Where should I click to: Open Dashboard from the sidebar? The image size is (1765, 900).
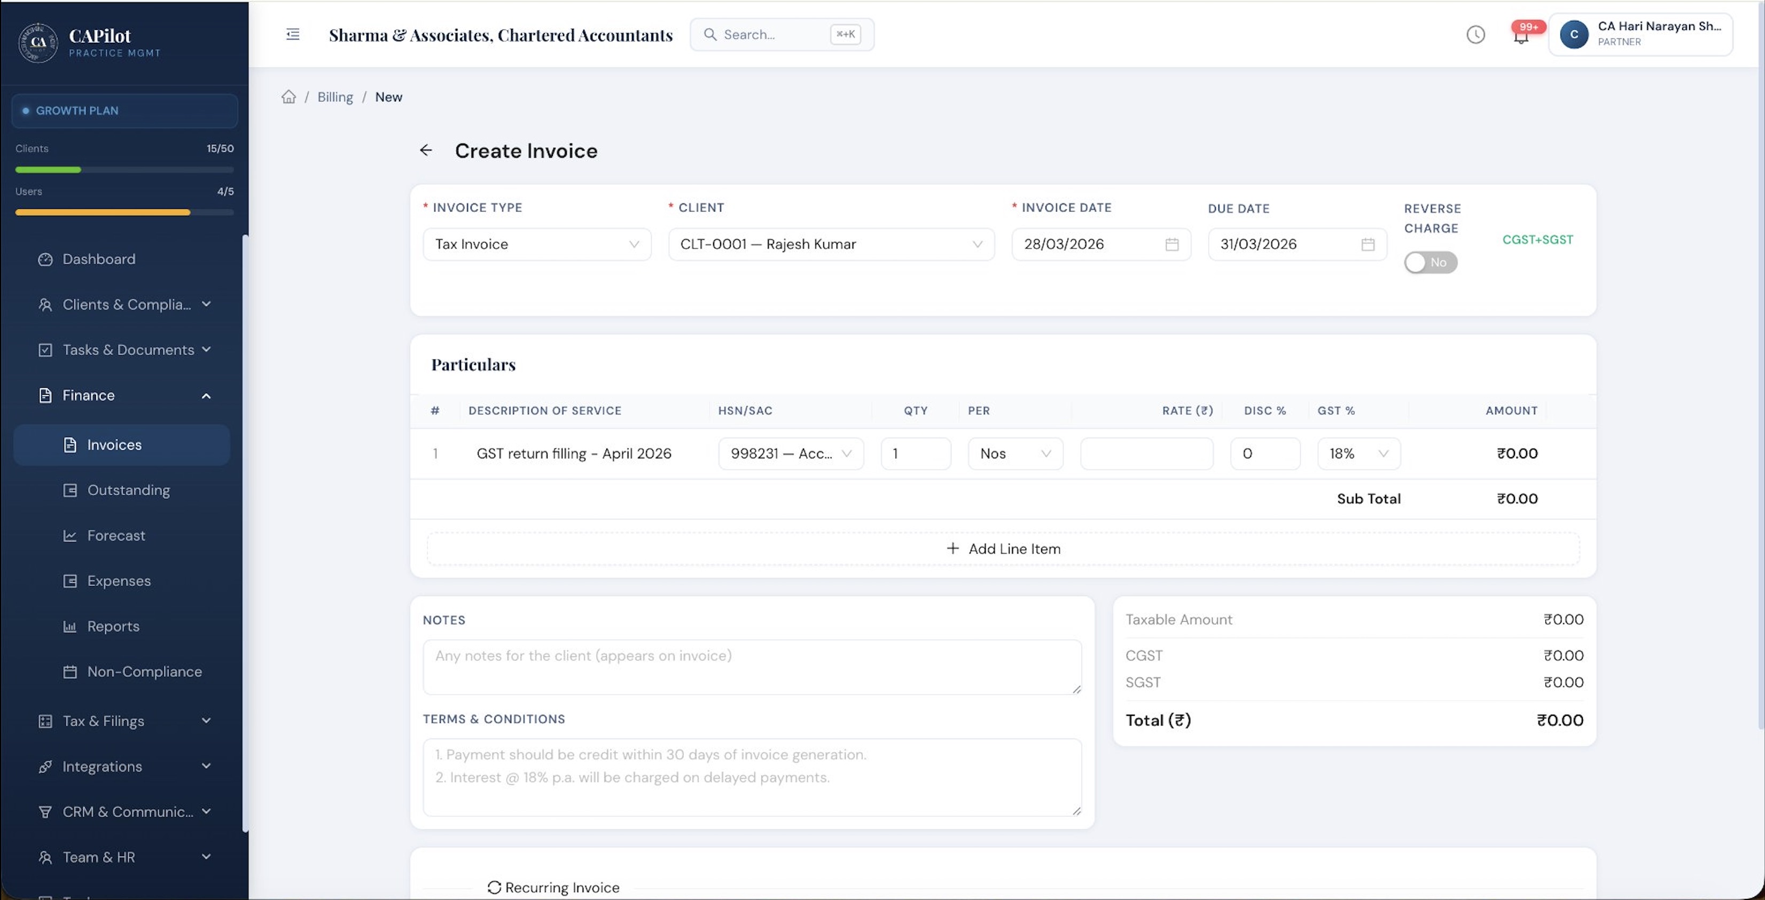pos(122,259)
